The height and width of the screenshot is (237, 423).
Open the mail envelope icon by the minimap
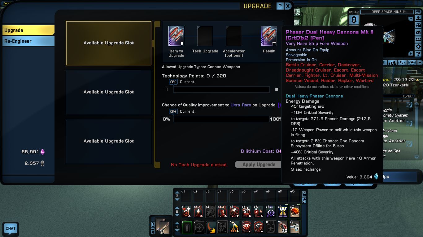click(418, 32)
